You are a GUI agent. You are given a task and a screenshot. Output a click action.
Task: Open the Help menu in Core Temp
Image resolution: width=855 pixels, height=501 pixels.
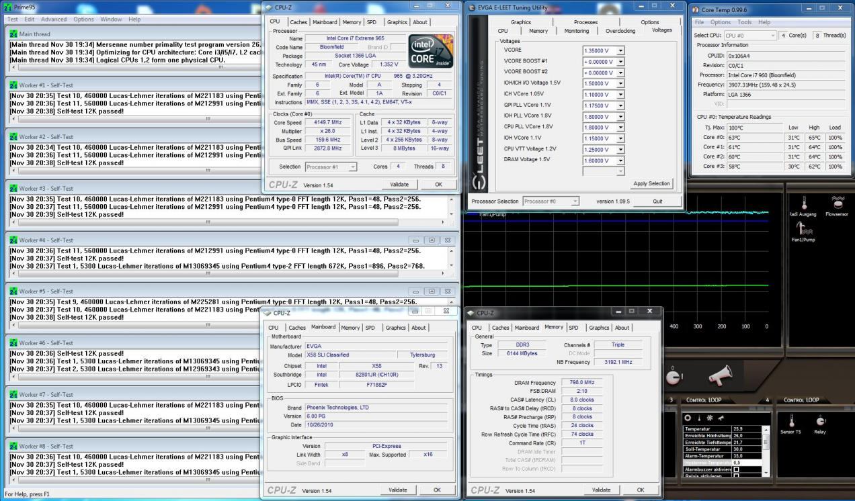pyautogui.click(x=764, y=22)
